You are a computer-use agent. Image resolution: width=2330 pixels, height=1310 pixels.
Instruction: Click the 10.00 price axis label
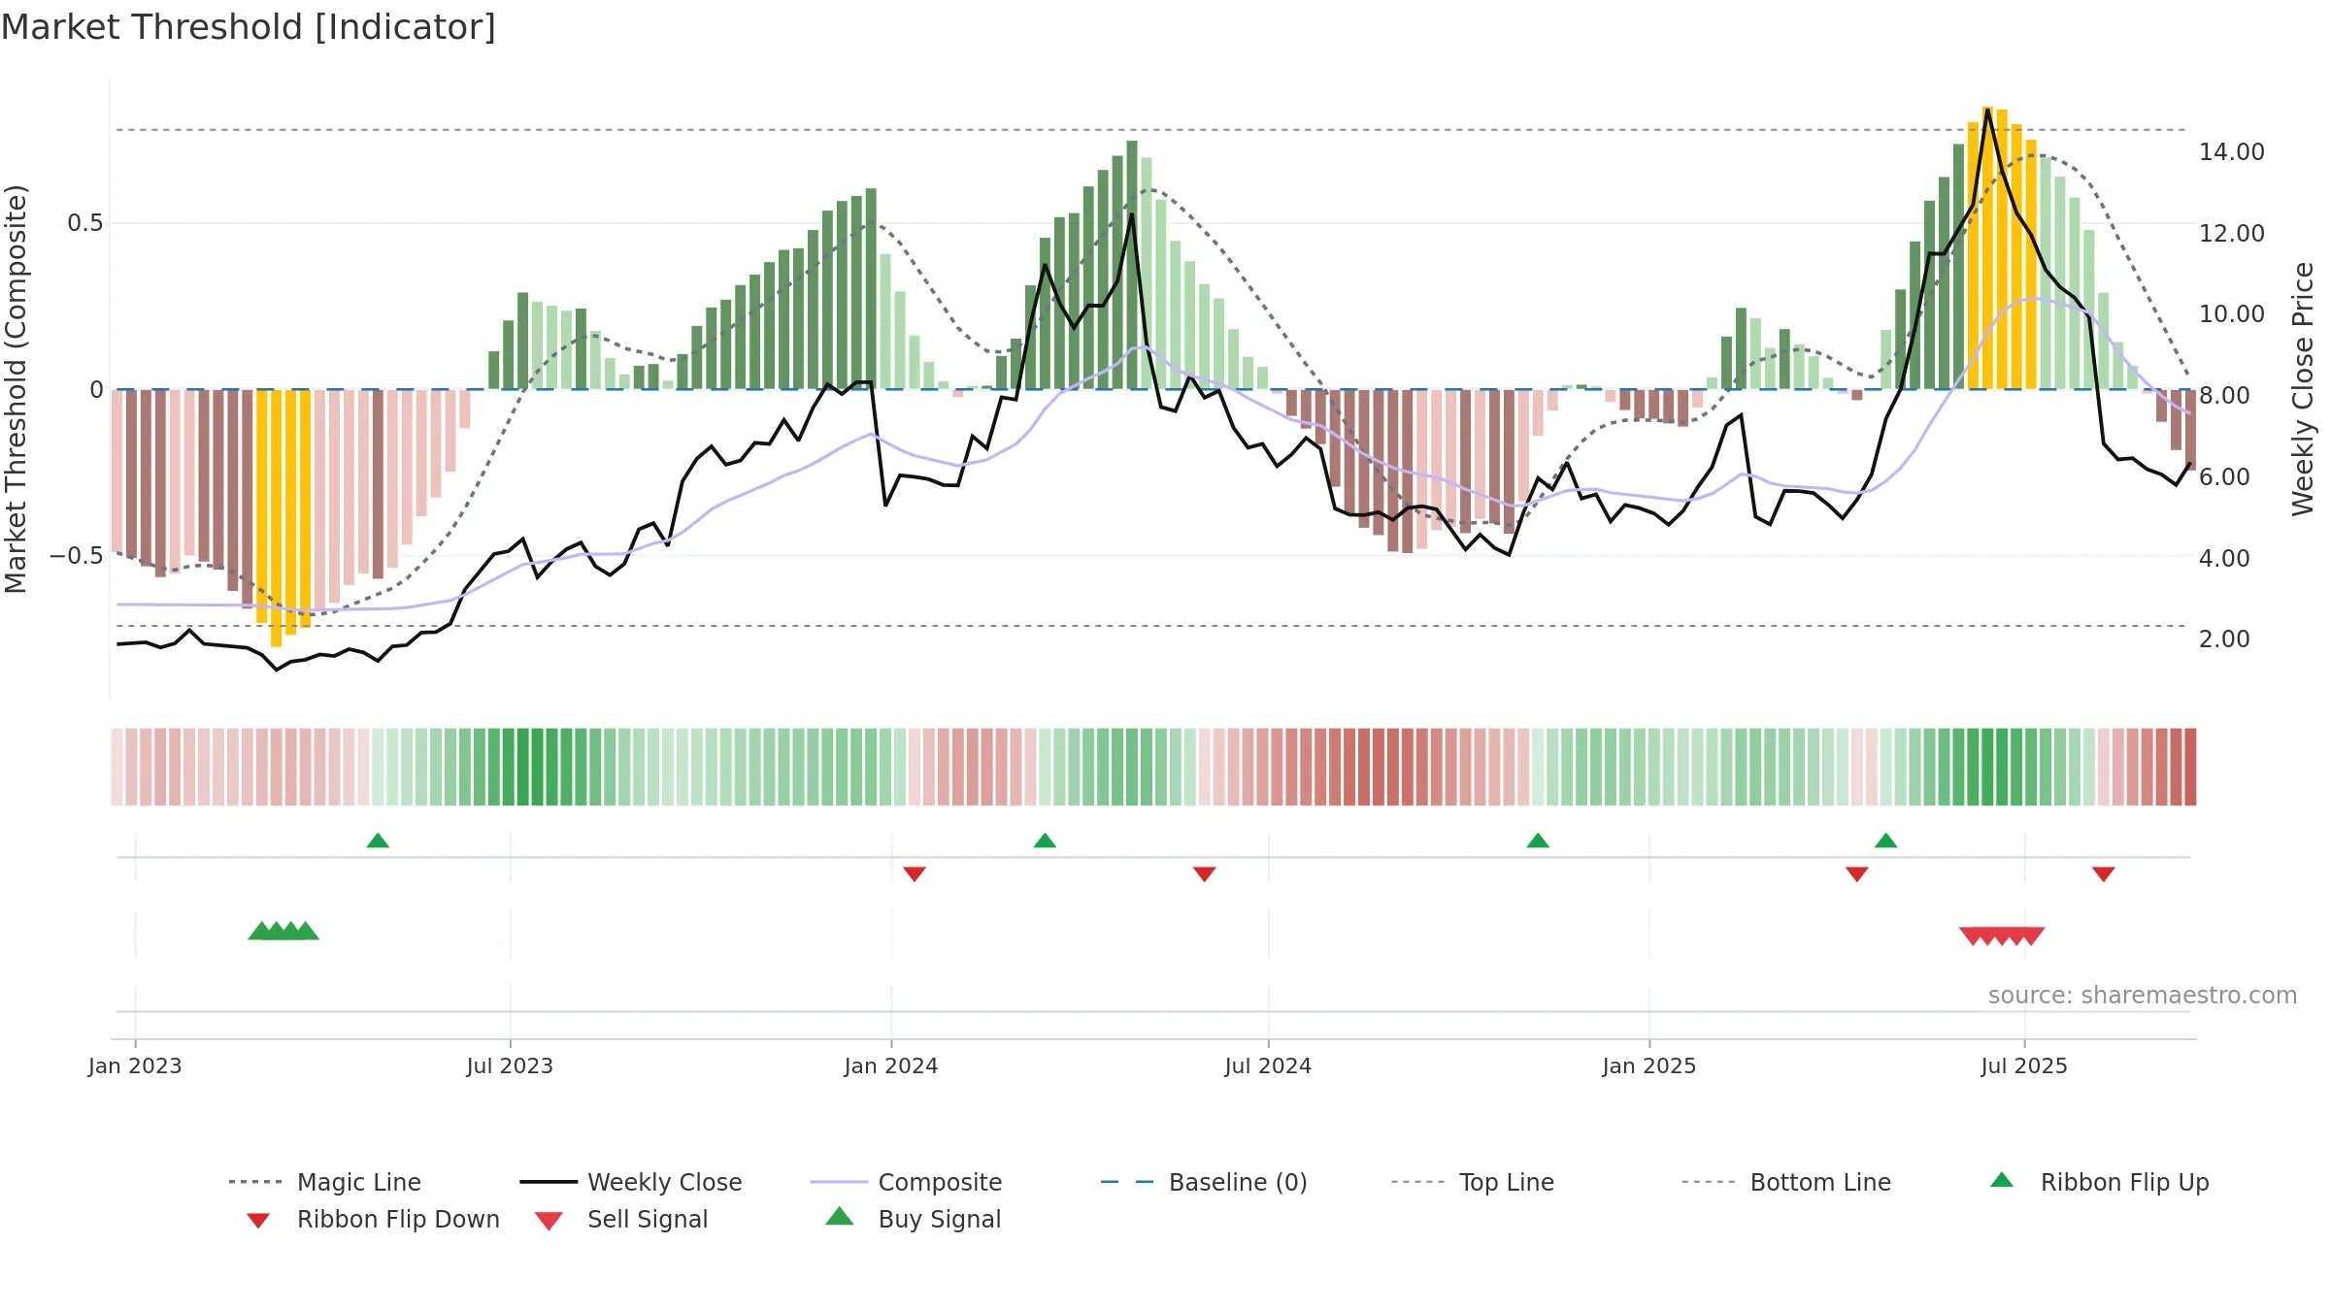click(x=2232, y=313)
